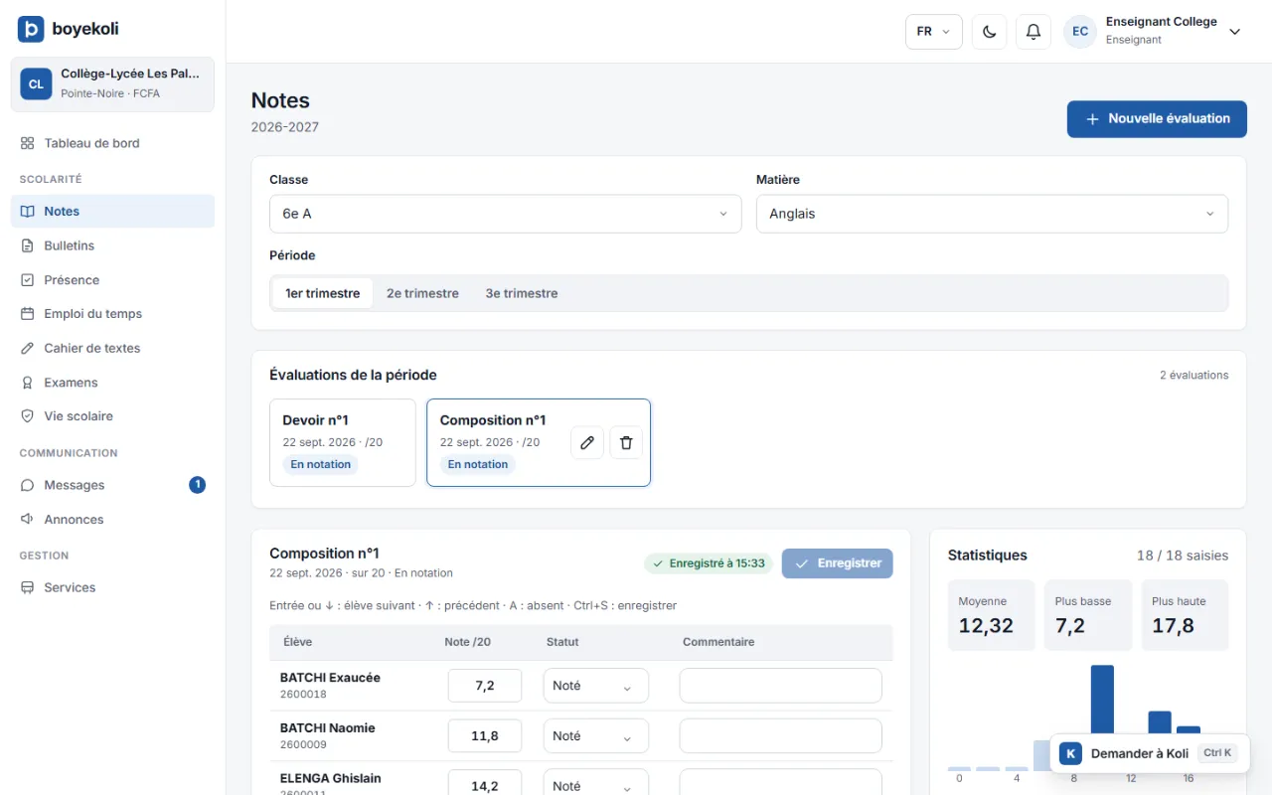Switch to 3e trimestre tab

click(522, 293)
